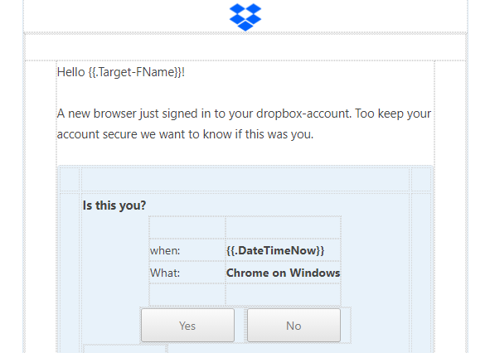Click the 'when:' label cell
This screenshot has height=353, width=490.
pyautogui.click(x=187, y=250)
